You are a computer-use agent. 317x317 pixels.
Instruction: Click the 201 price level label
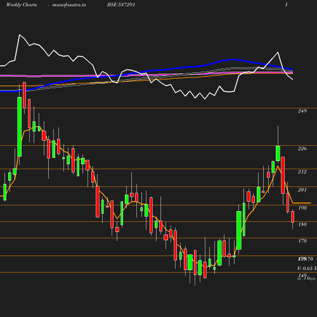point(302,190)
